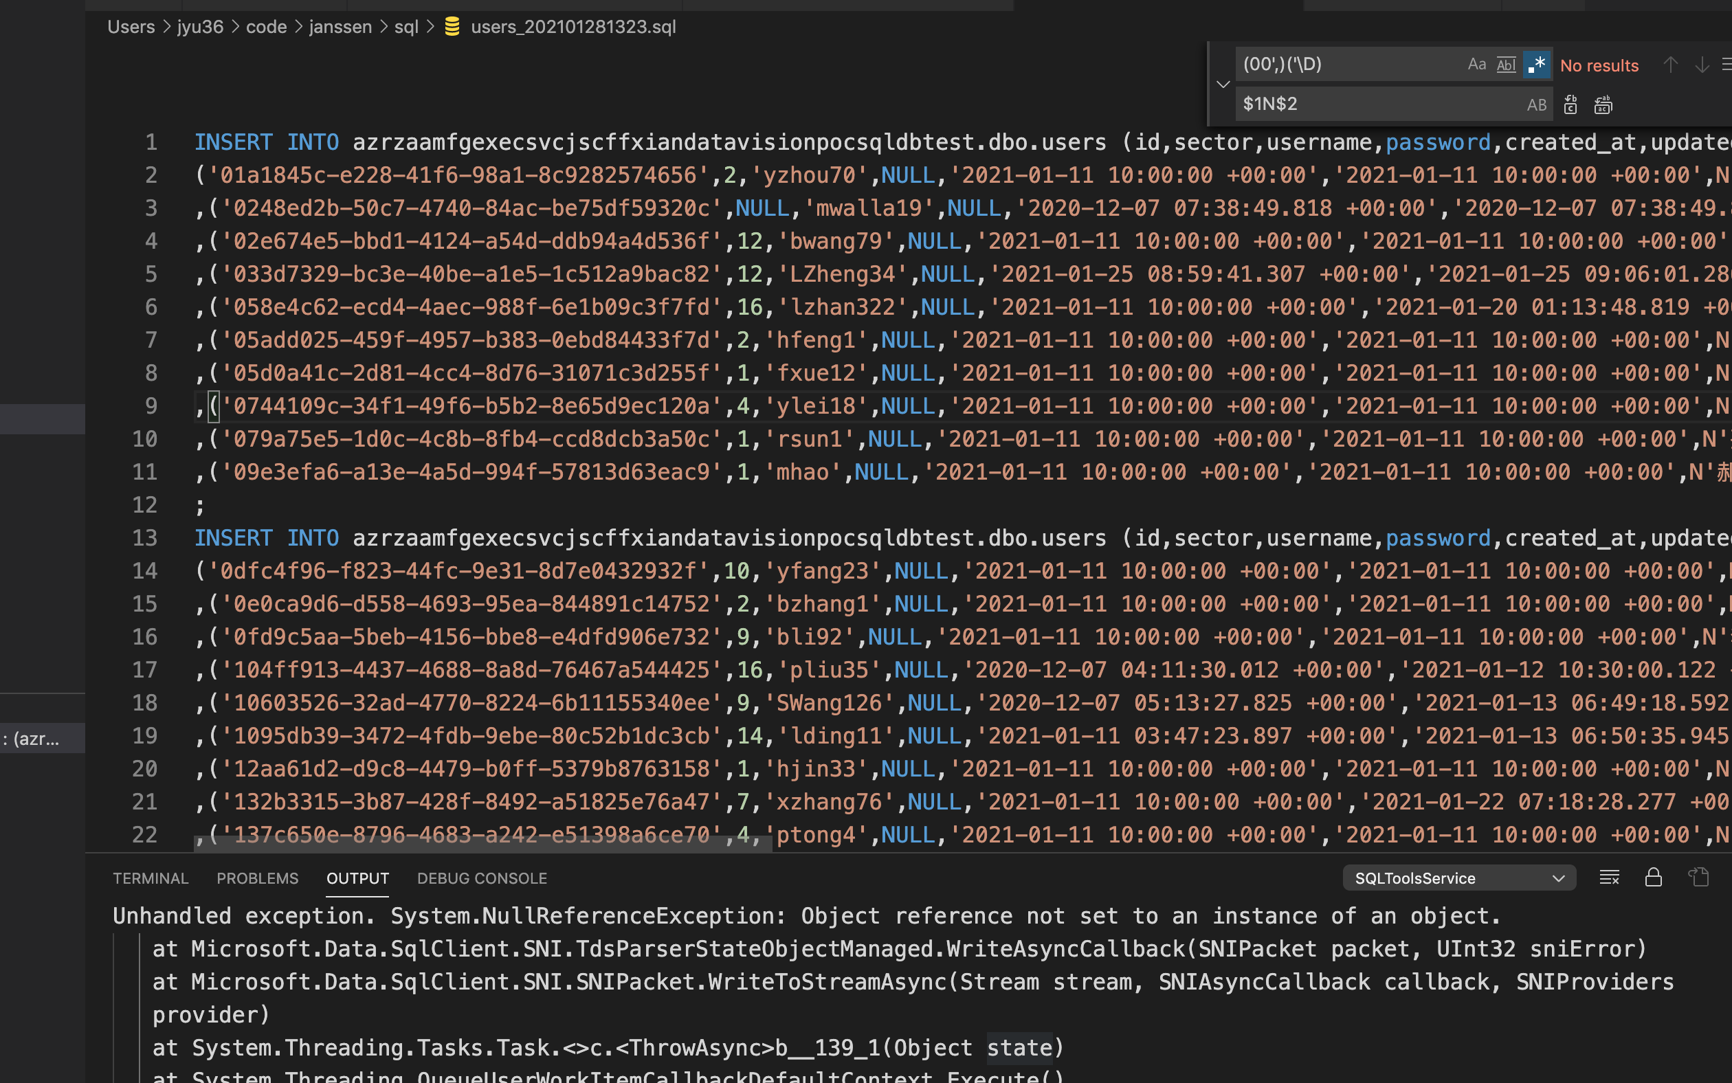
Task: Clear the output panel
Action: tap(1609, 878)
